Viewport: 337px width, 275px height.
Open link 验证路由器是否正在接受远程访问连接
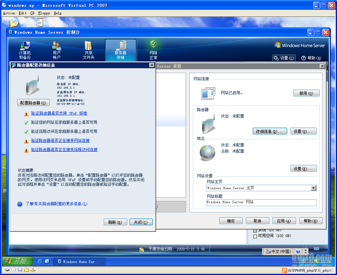(64, 149)
